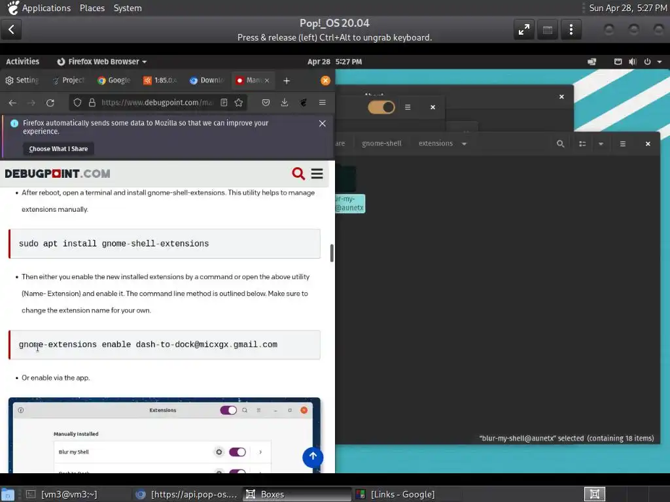Click the Apr 28 5:27 PM panel clock
This screenshot has width=670, height=502.
pyautogui.click(x=334, y=61)
